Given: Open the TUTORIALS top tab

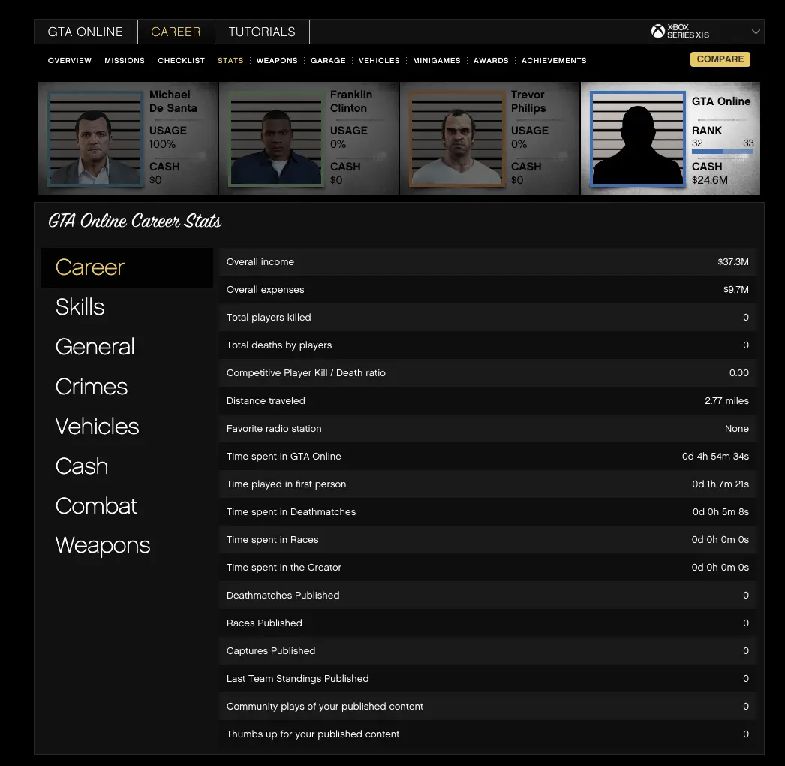Looking at the screenshot, I should (x=262, y=32).
